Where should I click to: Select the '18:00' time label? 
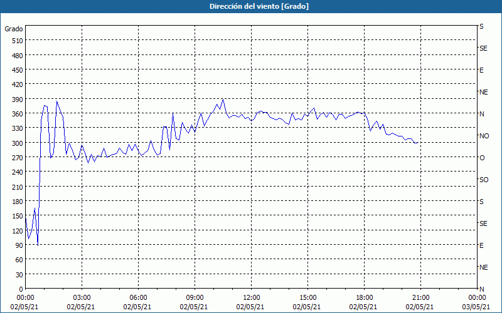pyautogui.click(x=365, y=298)
